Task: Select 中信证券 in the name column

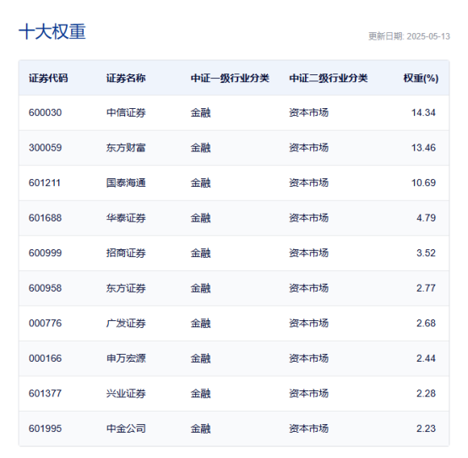Action: (126, 112)
